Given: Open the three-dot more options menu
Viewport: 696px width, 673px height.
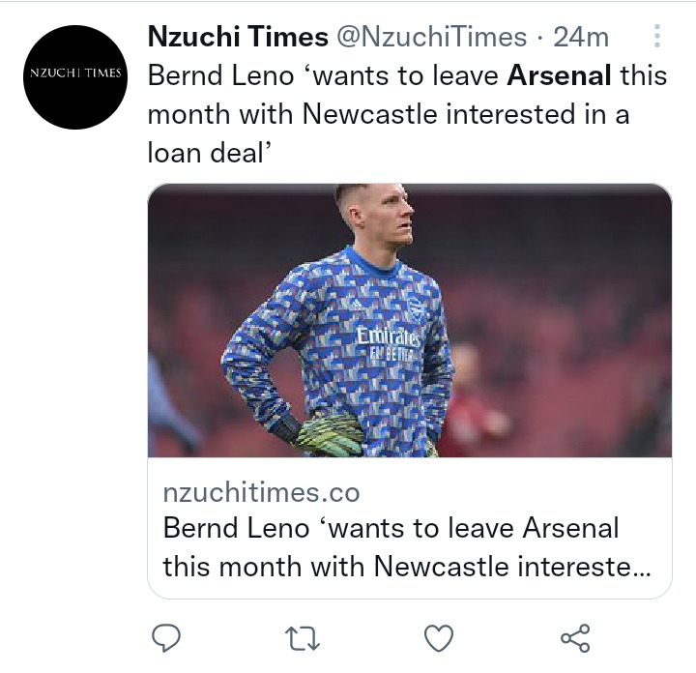Looking at the screenshot, I should pyautogui.click(x=657, y=36).
